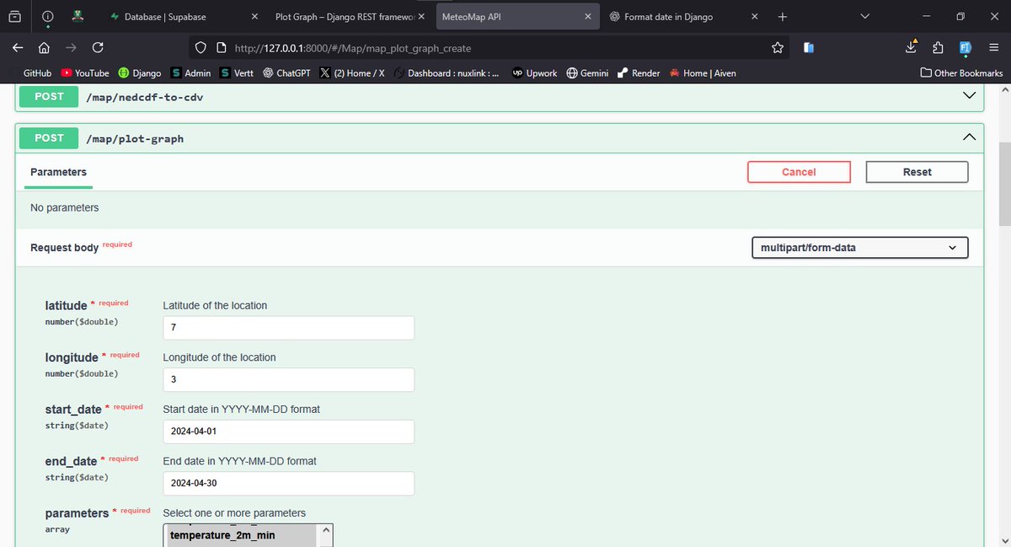Image resolution: width=1011 pixels, height=547 pixels.
Task: Select the MeteoMap API tab
Action: pos(517,16)
